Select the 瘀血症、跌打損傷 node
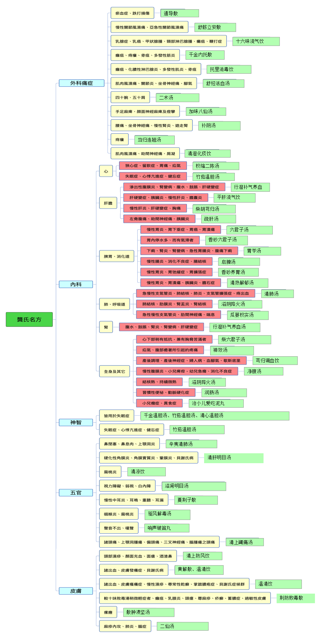Viewport: 329px width, 637px height. 132,13
